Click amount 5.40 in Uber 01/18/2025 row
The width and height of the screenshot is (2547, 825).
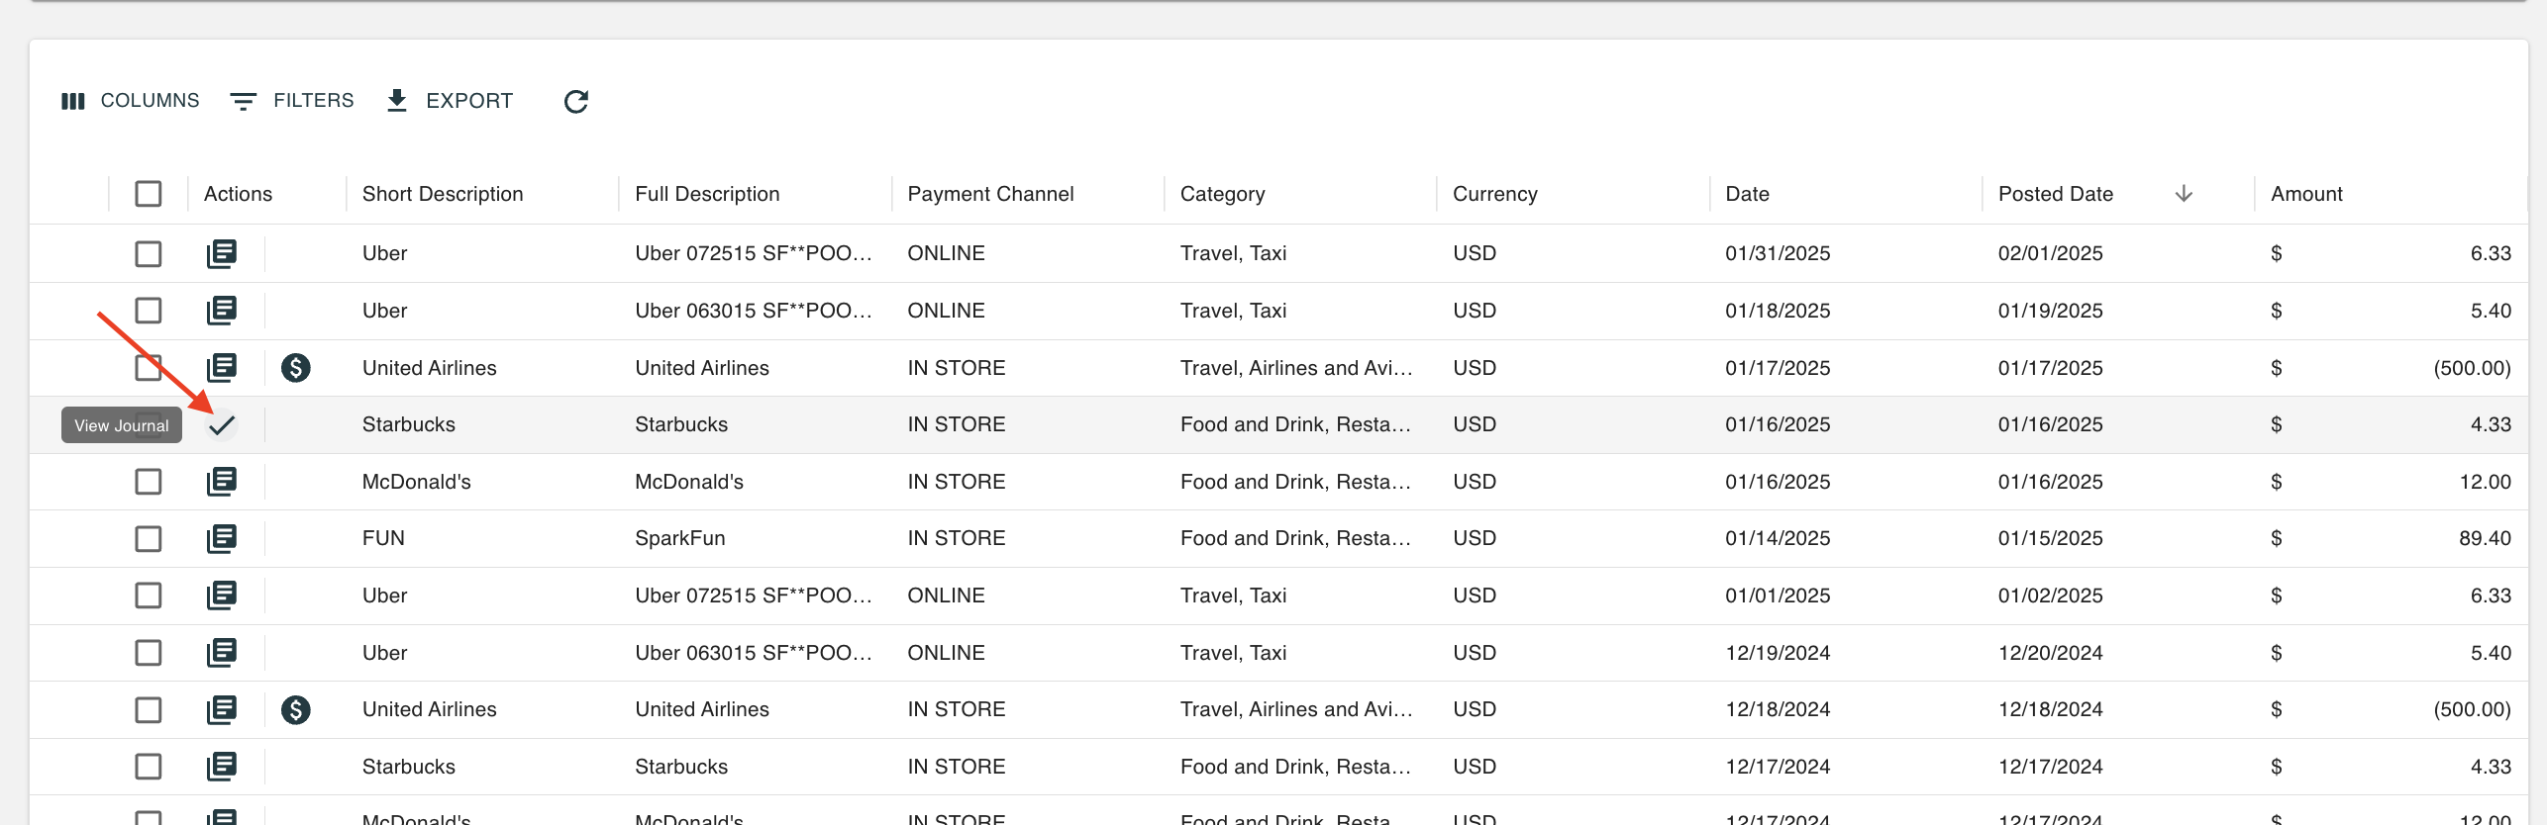click(x=2491, y=311)
